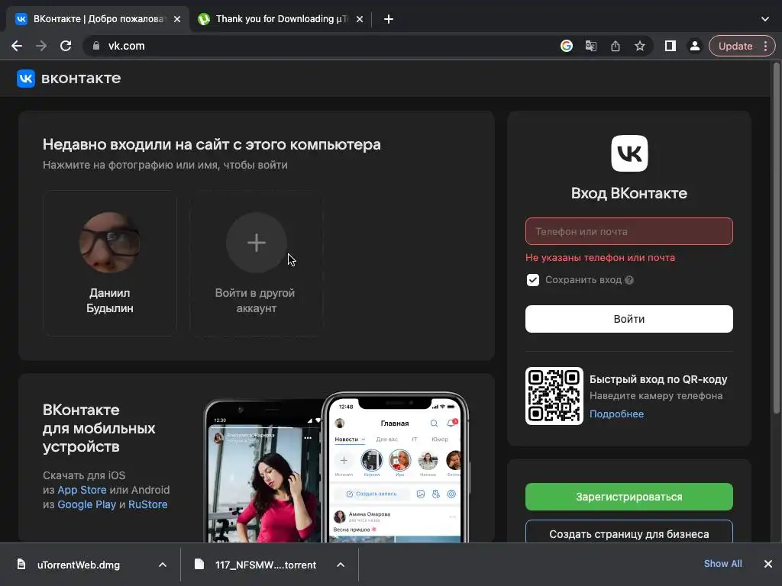Click the QR code image

click(554, 396)
